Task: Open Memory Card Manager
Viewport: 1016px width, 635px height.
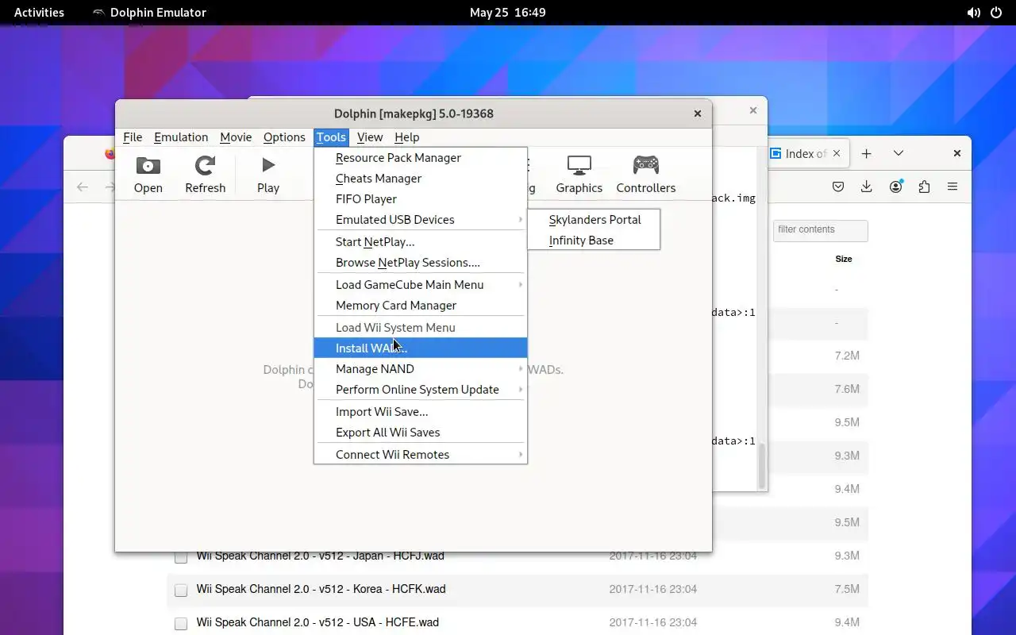Action: pos(421,305)
